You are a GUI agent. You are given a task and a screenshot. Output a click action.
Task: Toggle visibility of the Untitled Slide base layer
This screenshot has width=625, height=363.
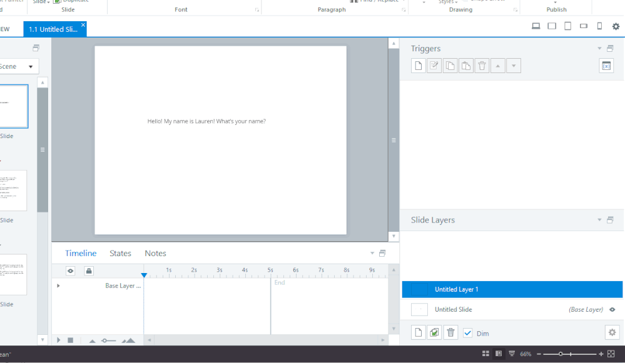click(612, 309)
